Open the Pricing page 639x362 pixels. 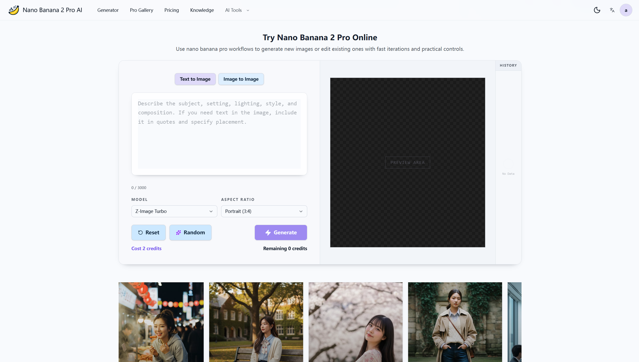[172, 10]
